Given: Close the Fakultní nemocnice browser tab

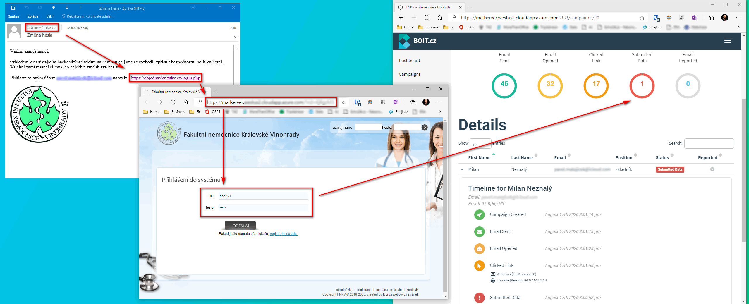Looking at the screenshot, I should tap(206, 92).
